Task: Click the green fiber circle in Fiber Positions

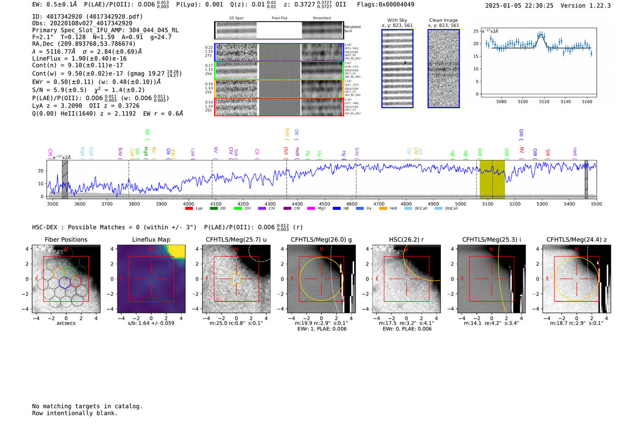Action: pos(69,273)
